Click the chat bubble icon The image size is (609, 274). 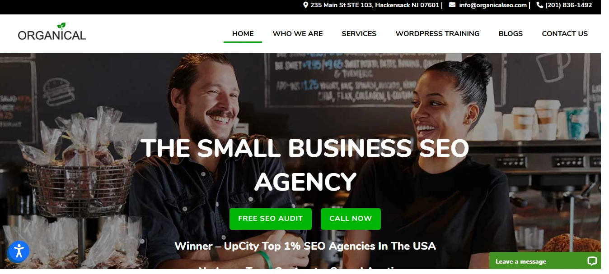pyautogui.click(x=592, y=261)
